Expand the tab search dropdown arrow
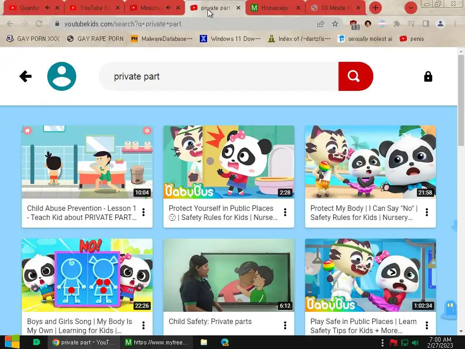 pyautogui.click(x=411, y=8)
